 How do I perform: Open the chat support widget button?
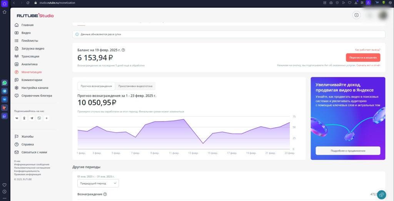point(381,194)
